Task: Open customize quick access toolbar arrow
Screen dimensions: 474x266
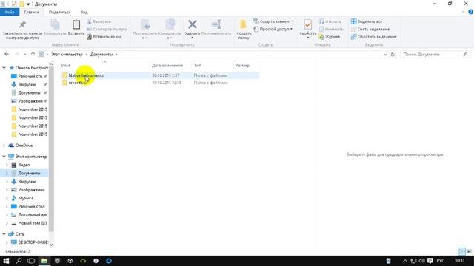Action: tap(28, 4)
